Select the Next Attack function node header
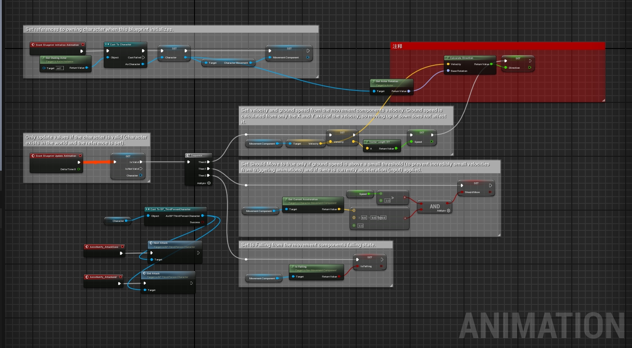This screenshot has height=348, width=632. click(175, 244)
